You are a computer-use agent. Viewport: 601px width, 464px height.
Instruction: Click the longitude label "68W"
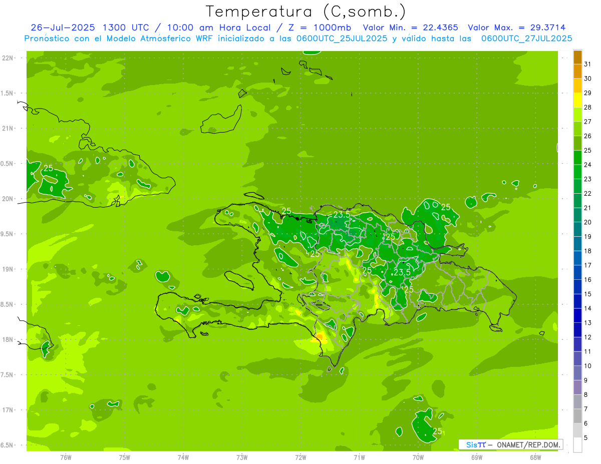click(535, 457)
